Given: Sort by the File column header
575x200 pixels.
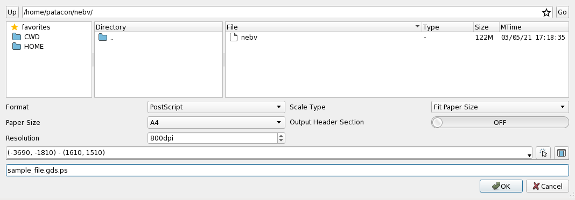Looking at the screenshot, I should 324,27.
